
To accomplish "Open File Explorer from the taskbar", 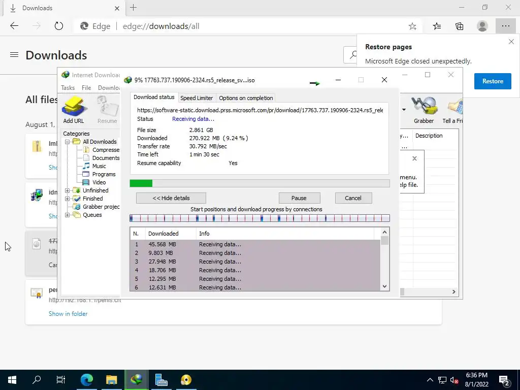I will [x=111, y=380].
